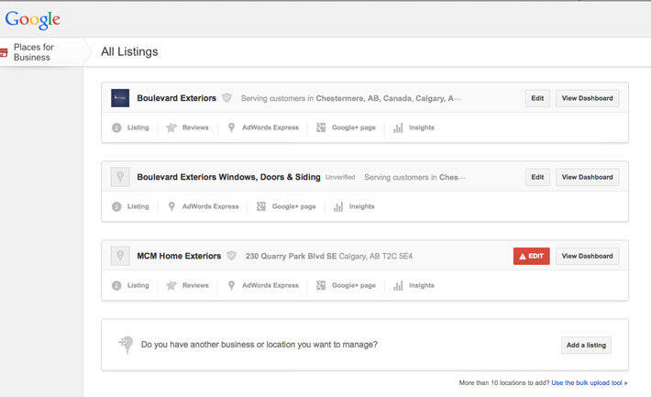Open Places for Business breadcrumb

[x=34, y=52]
